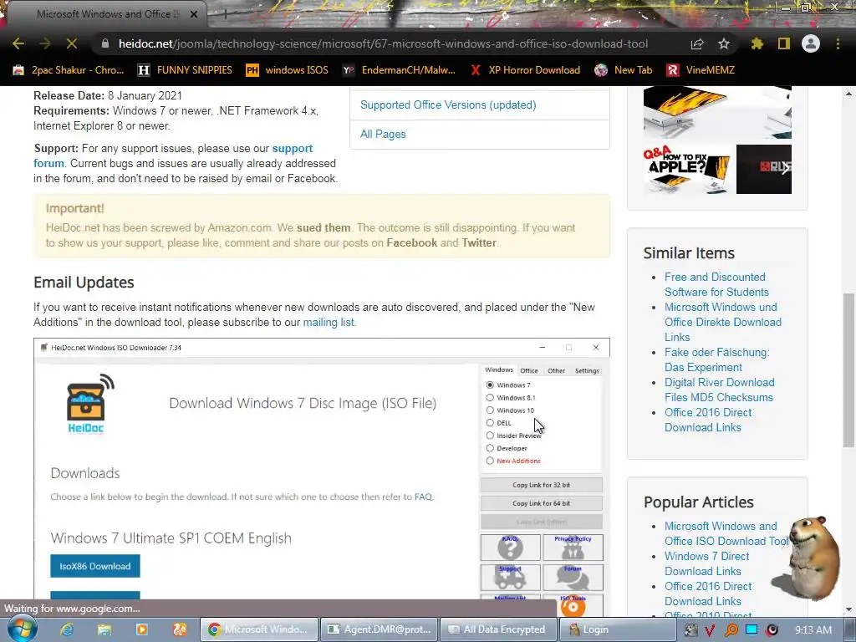Launch Internet Explorer from the taskbar
The height and width of the screenshot is (642, 856).
(x=67, y=629)
